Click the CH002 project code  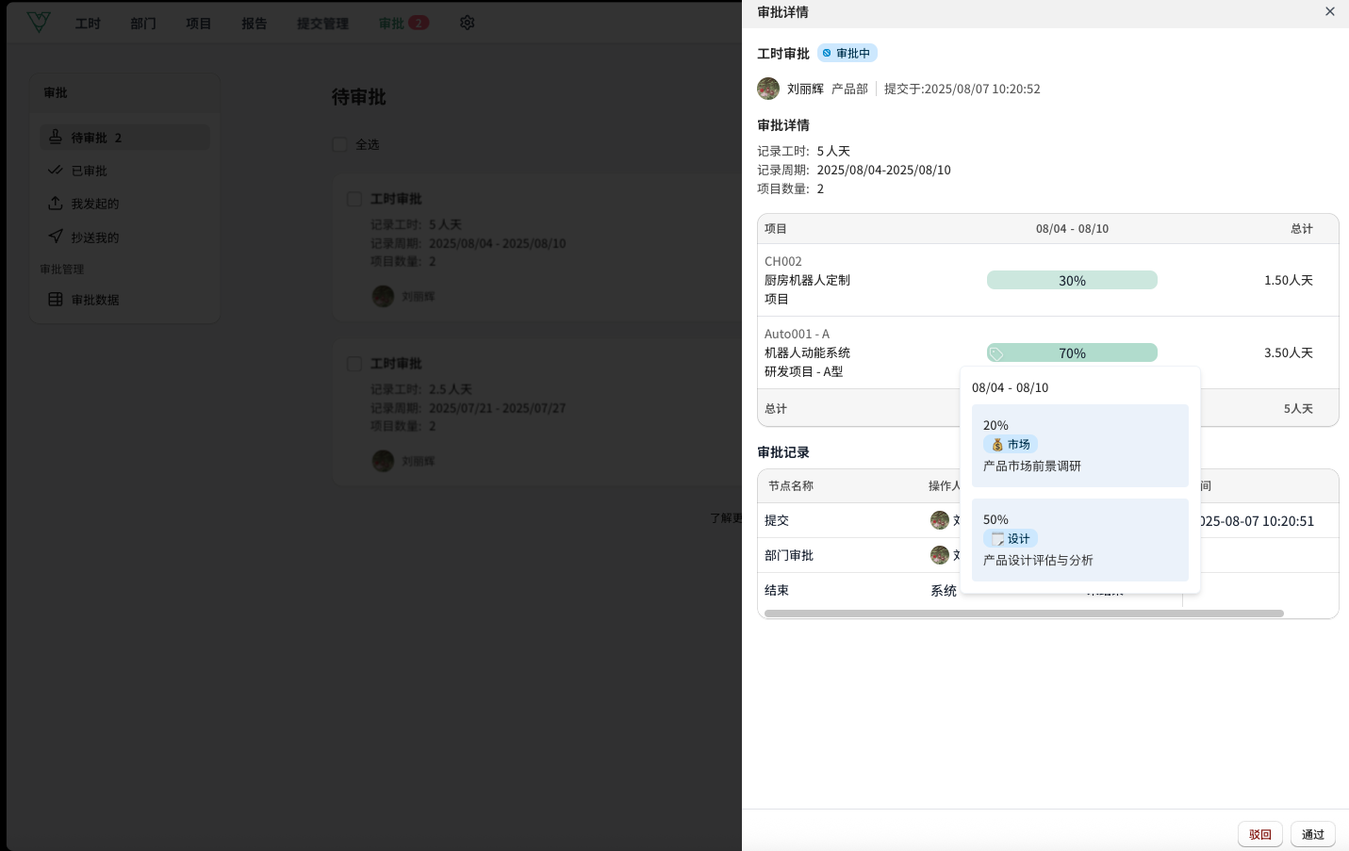point(783,261)
